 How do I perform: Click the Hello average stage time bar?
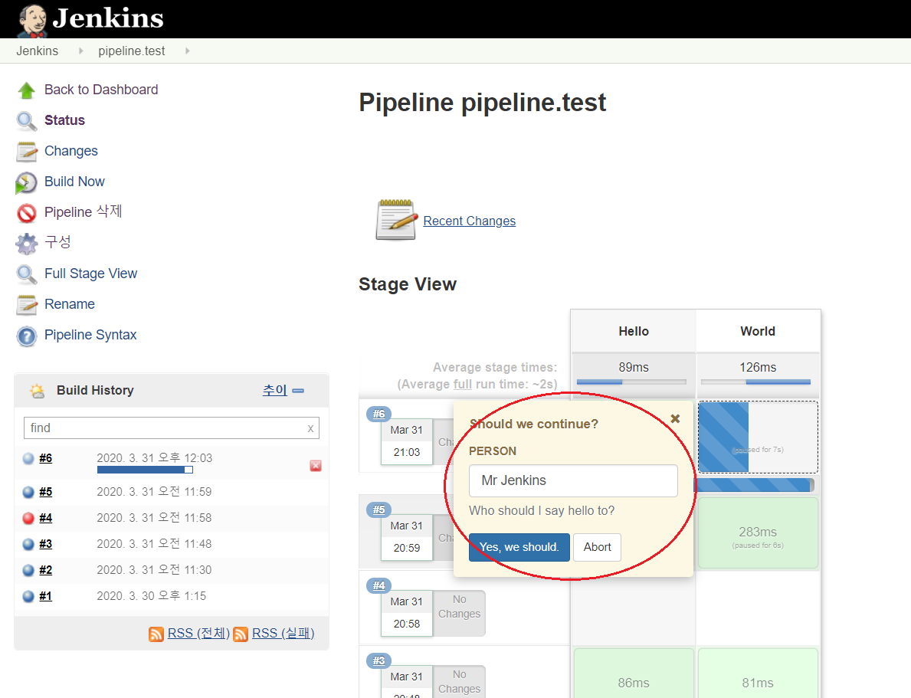coord(631,382)
